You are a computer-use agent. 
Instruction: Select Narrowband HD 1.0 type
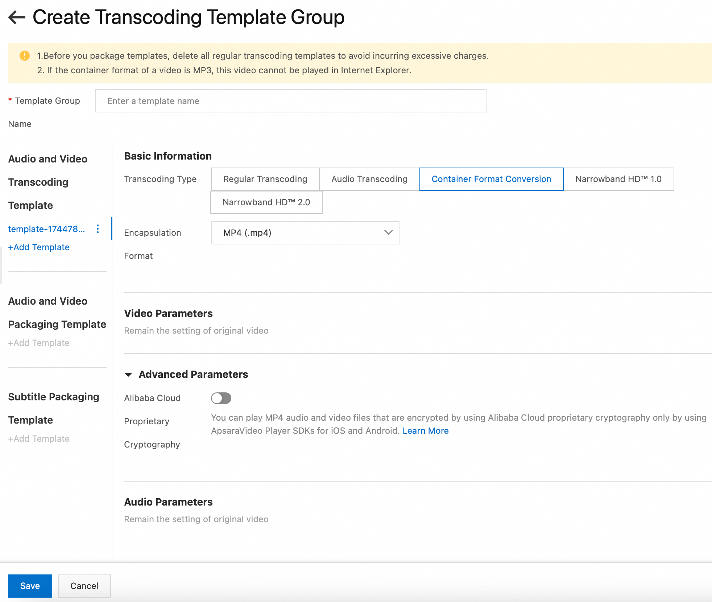coord(618,179)
